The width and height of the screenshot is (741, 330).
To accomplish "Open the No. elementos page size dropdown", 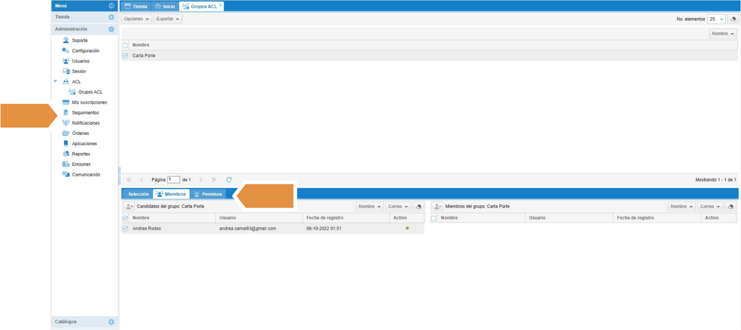I will [722, 19].
